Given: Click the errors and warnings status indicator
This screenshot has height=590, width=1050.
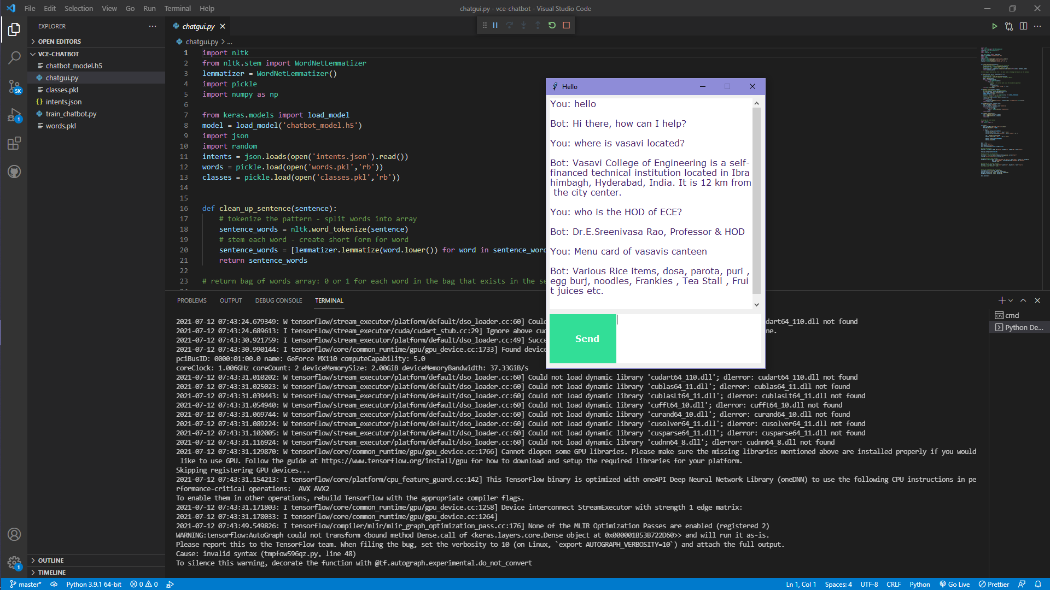Looking at the screenshot, I should click(144, 584).
